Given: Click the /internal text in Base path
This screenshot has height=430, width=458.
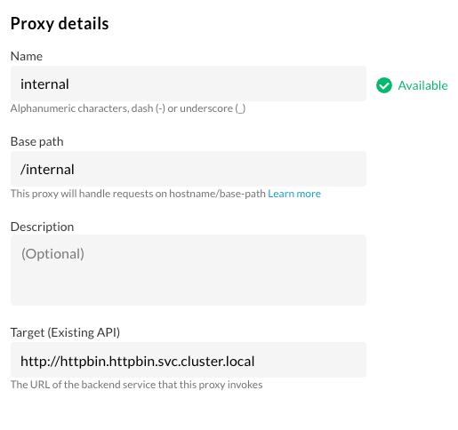Looking at the screenshot, I should (x=47, y=170).
